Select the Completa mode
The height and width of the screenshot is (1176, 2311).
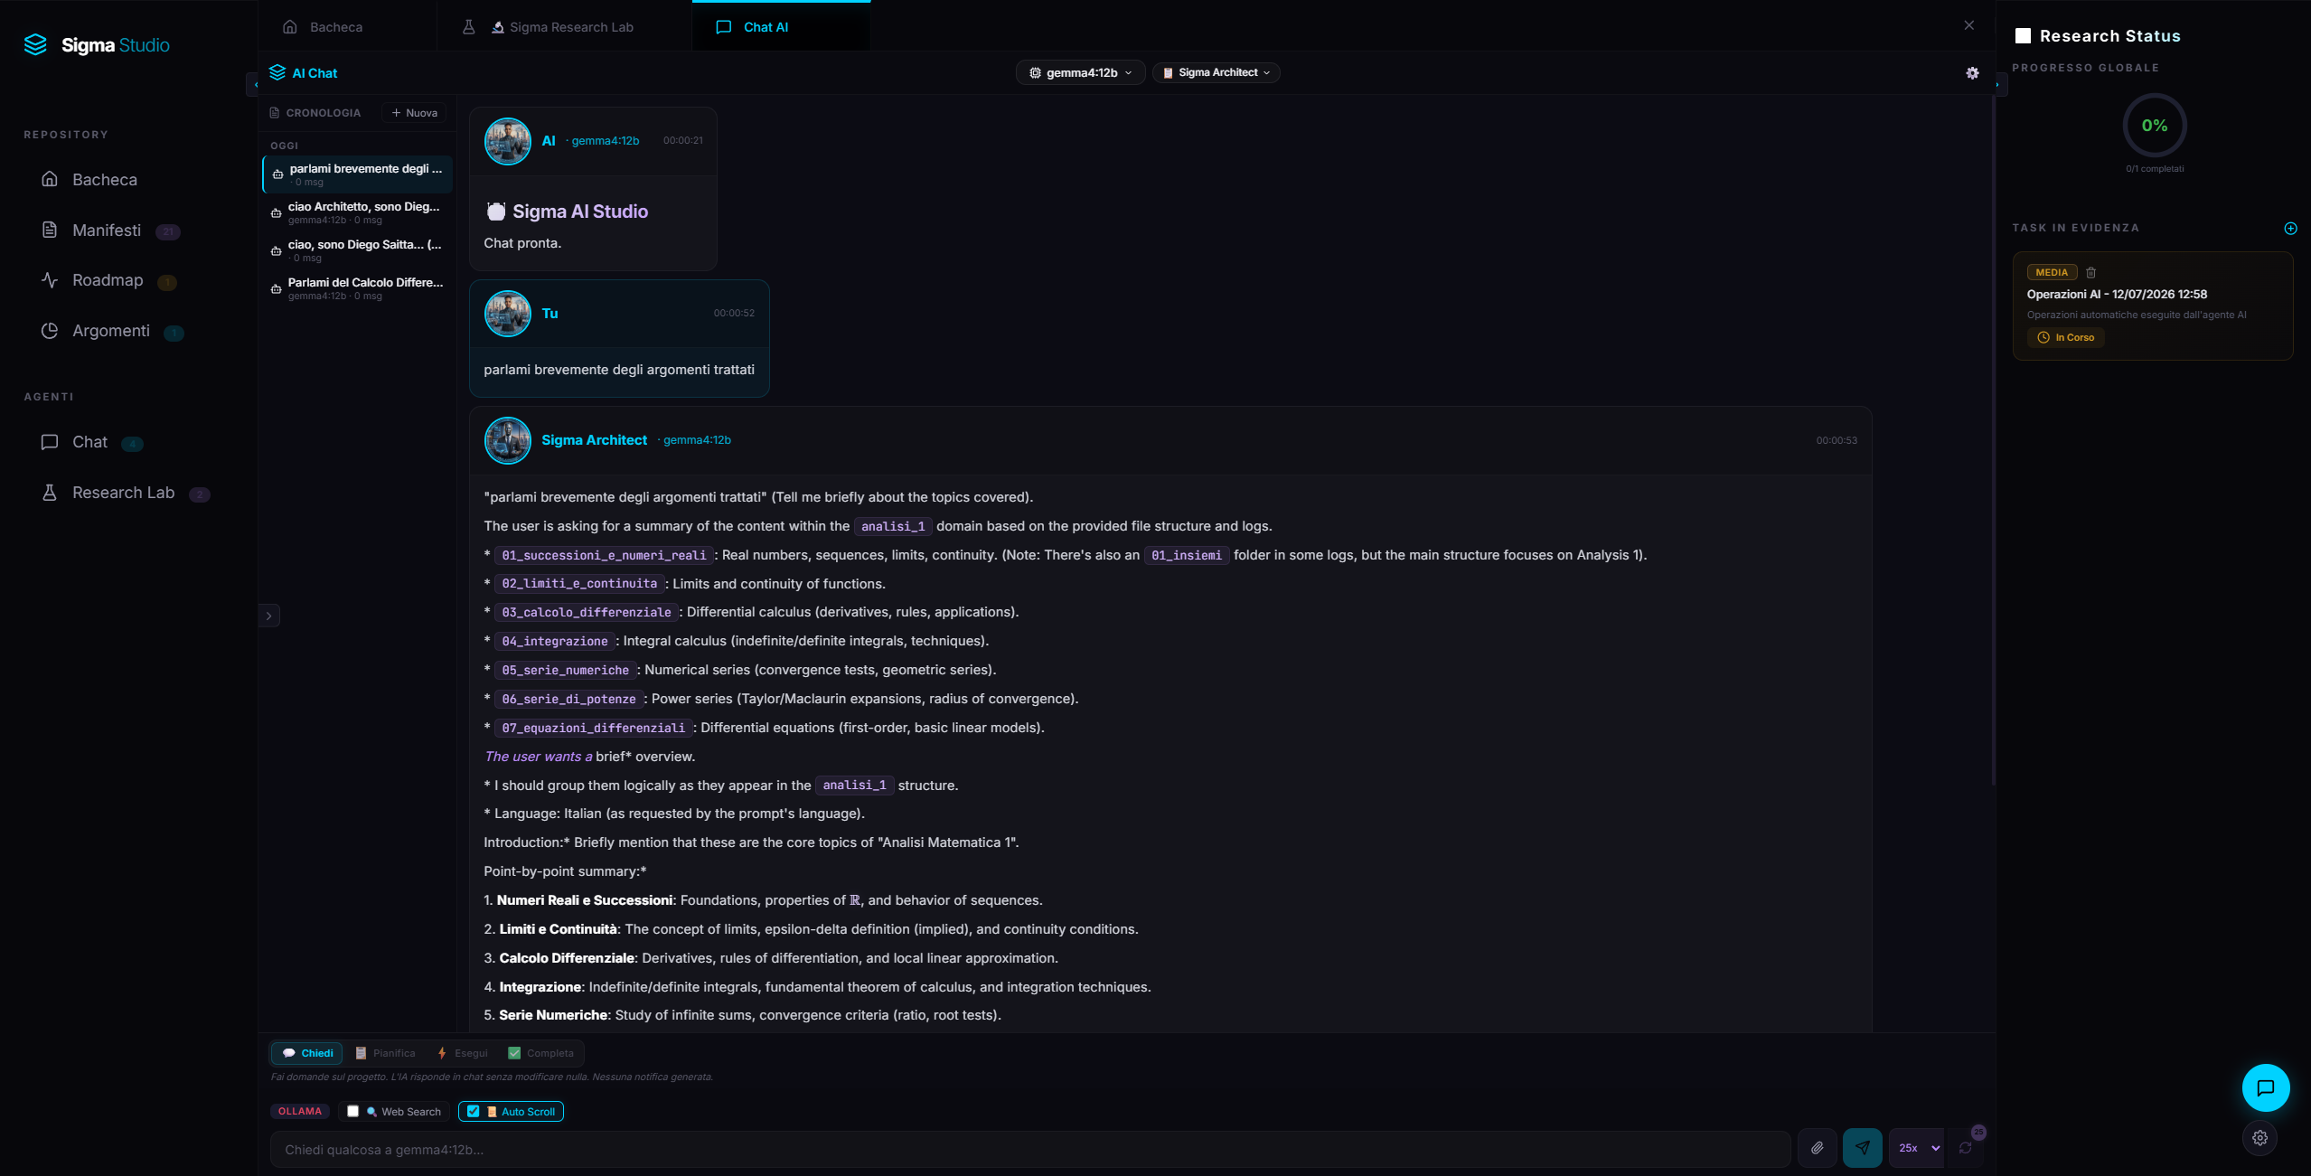(x=541, y=1053)
